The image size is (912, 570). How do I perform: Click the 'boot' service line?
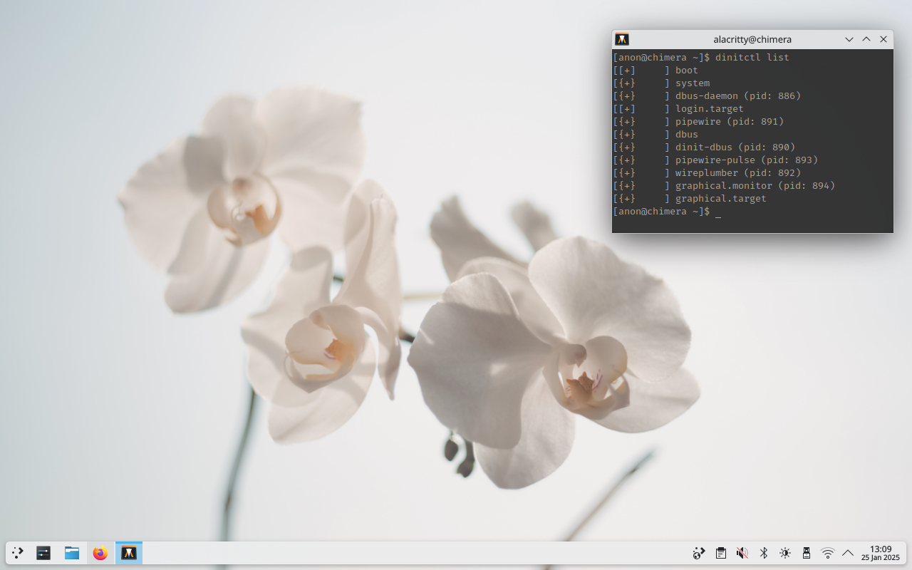tap(655, 70)
